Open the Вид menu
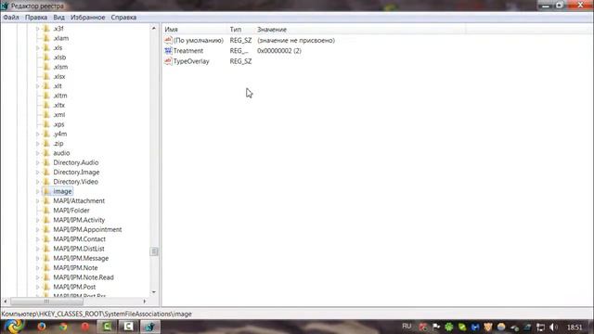The height and width of the screenshot is (334, 594). [x=58, y=18]
